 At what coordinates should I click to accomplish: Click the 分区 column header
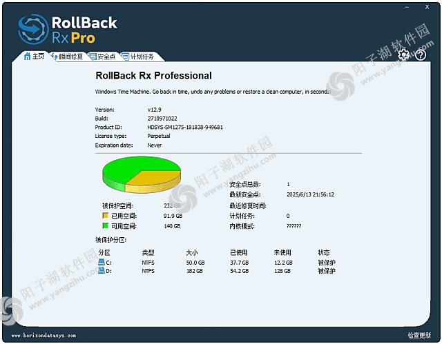click(104, 252)
